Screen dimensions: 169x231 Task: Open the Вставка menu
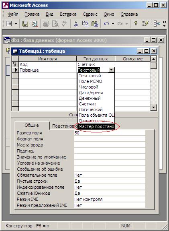pos(68,14)
